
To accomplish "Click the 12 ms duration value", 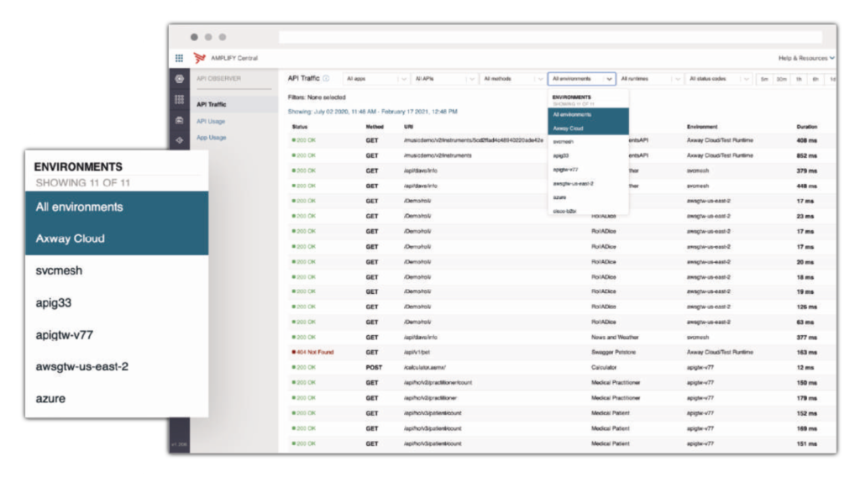I will point(805,367).
